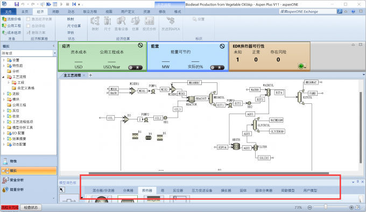This screenshot has width=366, height=212.
Task: Open the Columns (塔) palette tab
Action: point(163,190)
